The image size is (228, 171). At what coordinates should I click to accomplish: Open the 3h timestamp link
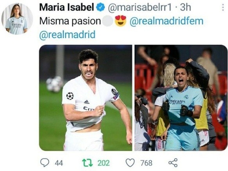(185, 7)
